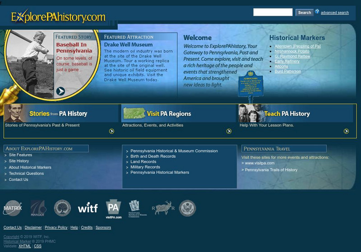Click the blue historical marker sign graphic

click(x=250, y=84)
